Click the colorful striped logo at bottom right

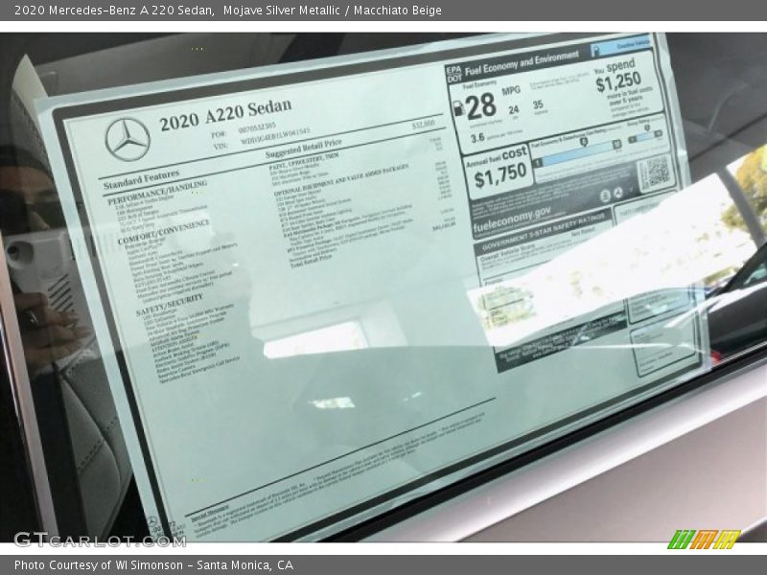click(704, 539)
